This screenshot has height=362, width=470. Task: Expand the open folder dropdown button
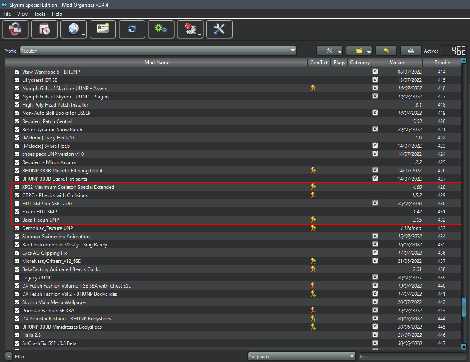[359, 51]
